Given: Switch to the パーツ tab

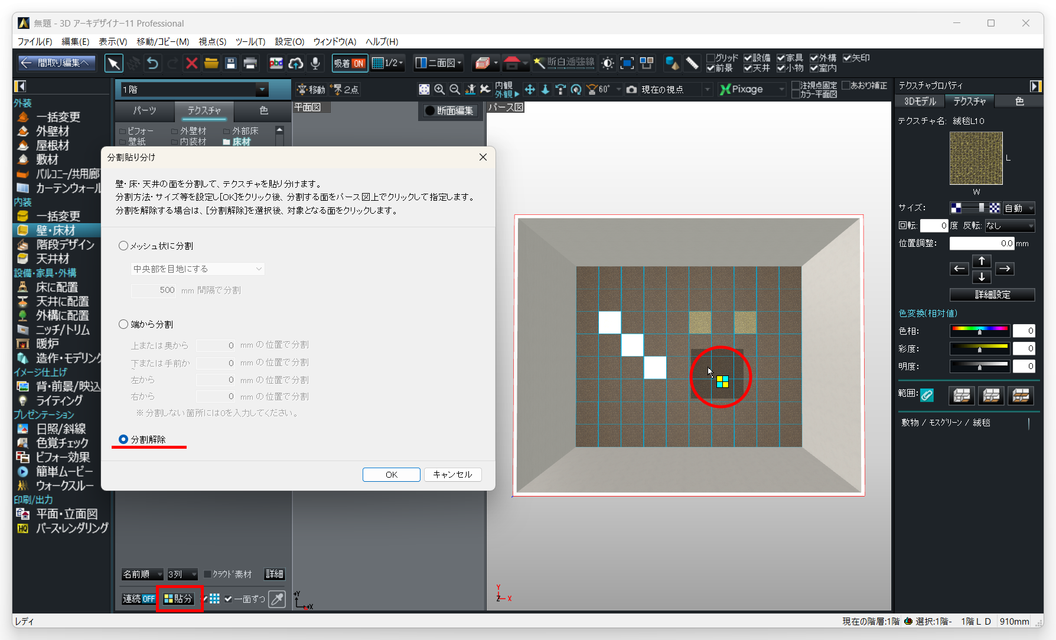Looking at the screenshot, I should click(x=144, y=110).
